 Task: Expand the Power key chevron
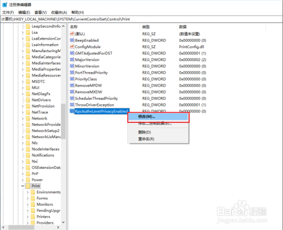click(23, 180)
